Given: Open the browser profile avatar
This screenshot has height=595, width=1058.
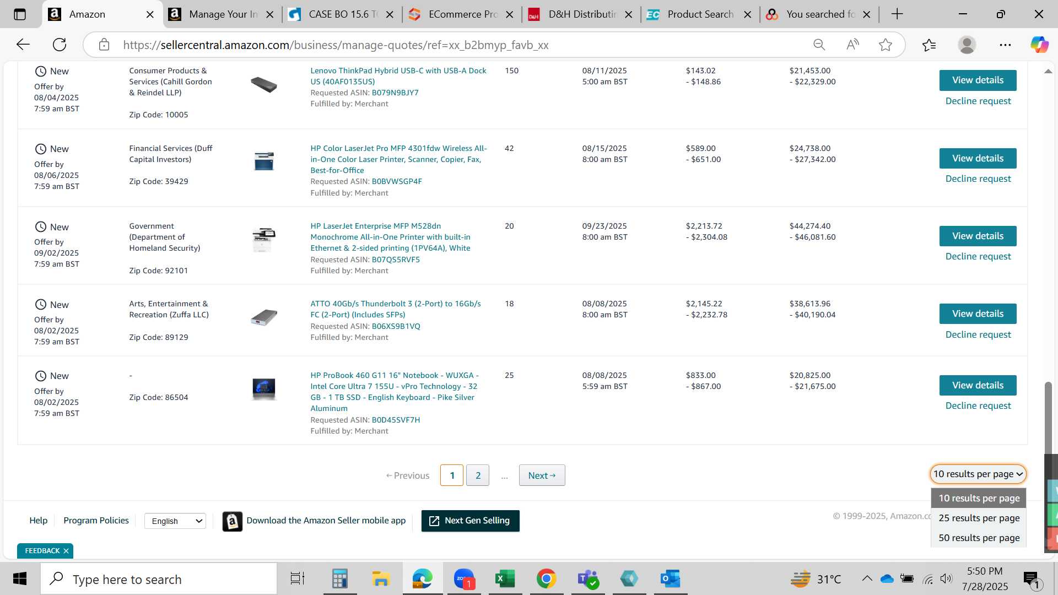Looking at the screenshot, I should [x=967, y=45].
